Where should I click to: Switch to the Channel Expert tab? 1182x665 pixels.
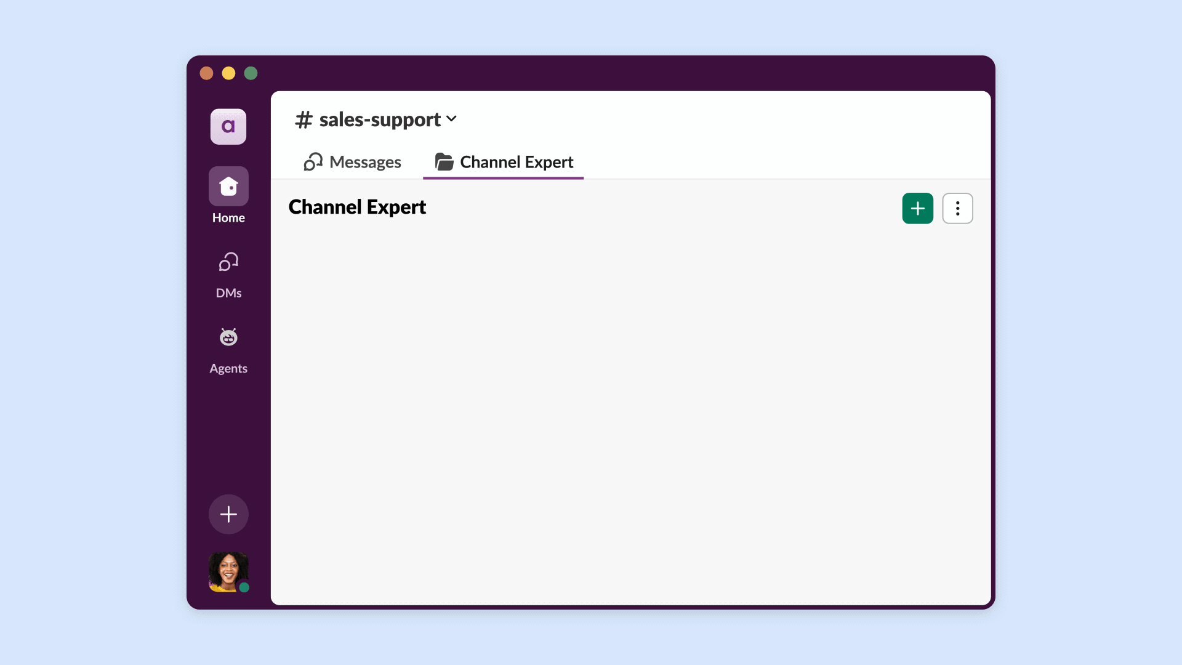[517, 162]
